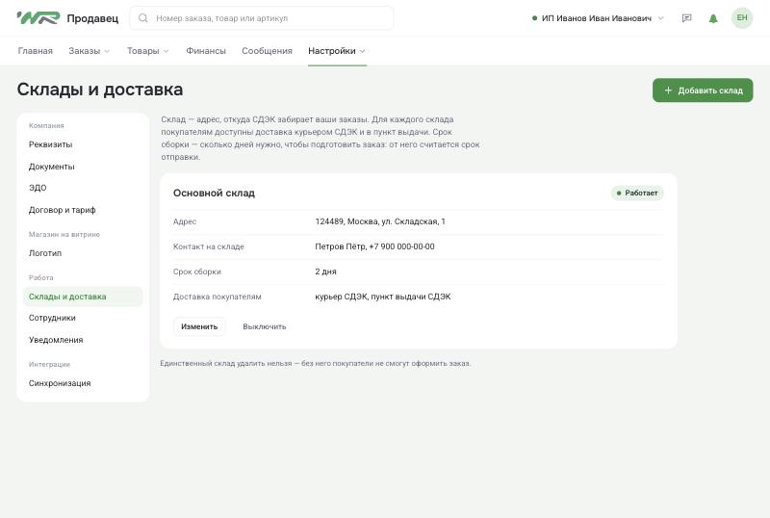Expand the ИП Иванов Иван Иванович account dropdown

[597, 18]
